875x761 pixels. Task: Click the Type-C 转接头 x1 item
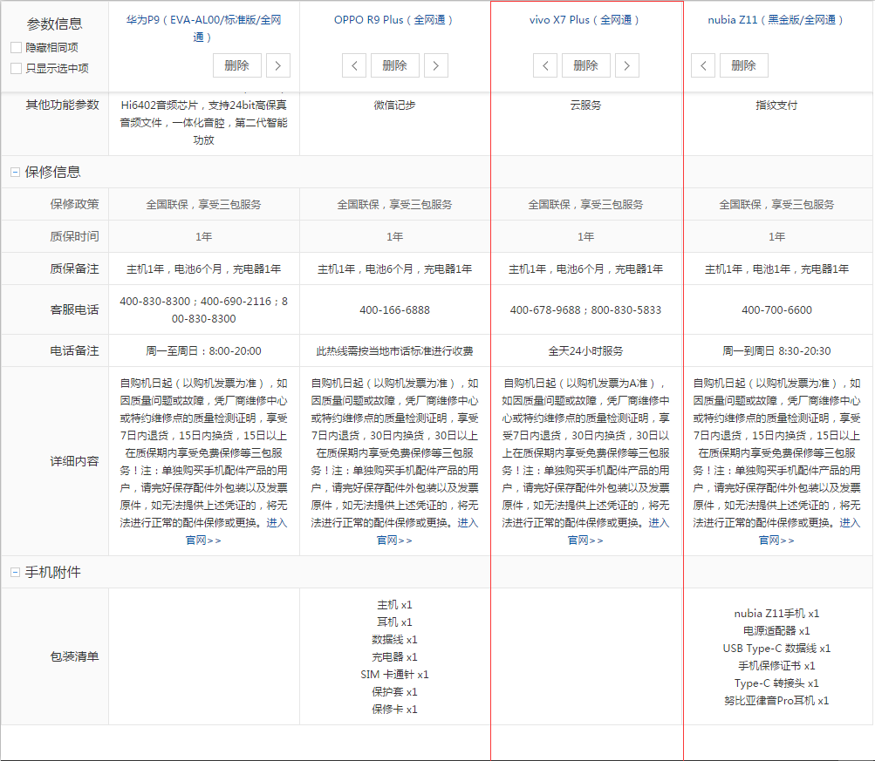tap(776, 683)
